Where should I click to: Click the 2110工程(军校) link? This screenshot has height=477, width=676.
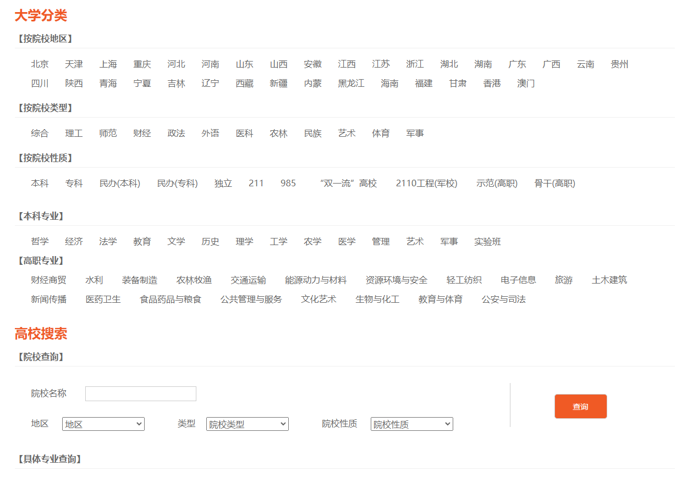(x=426, y=184)
